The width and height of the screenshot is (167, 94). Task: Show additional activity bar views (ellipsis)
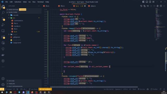point(3,67)
